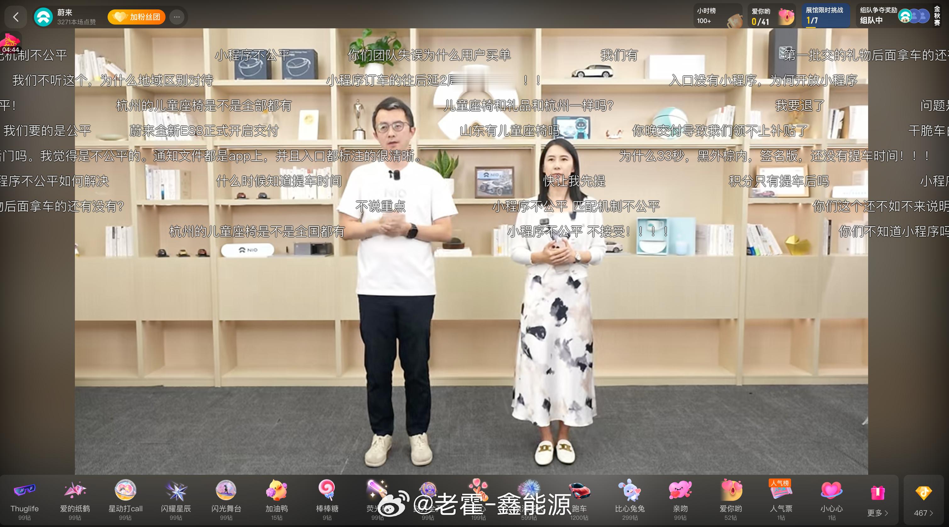The height and width of the screenshot is (527, 949).
Task: Open the 展馆限时挑战 1/7 challenge
Action: [x=826, y=16]
